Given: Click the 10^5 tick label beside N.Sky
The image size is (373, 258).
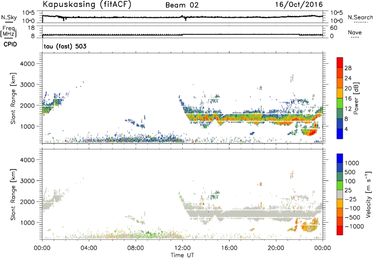Looking at the screenshot, I should click(28, 13).
